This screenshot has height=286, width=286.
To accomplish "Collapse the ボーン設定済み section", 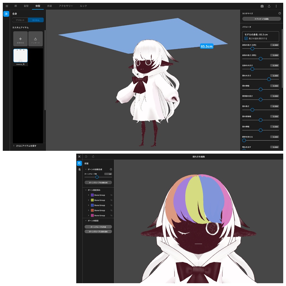I will (x=85, y=189).
